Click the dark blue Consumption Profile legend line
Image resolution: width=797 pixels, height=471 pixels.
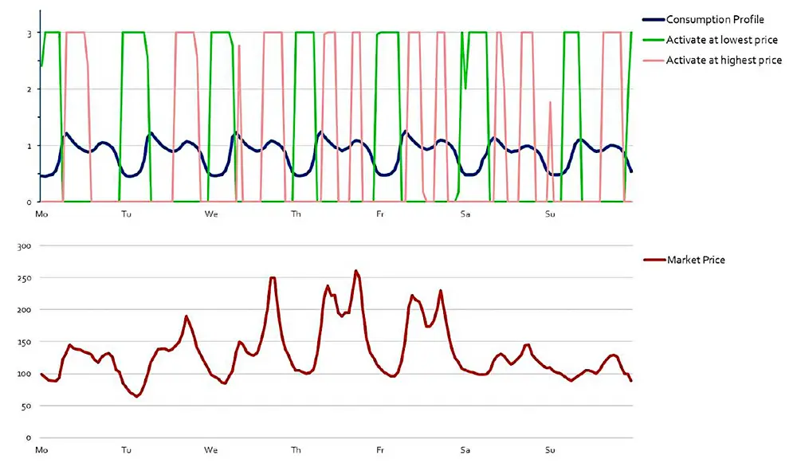click(x=652, y=20)
